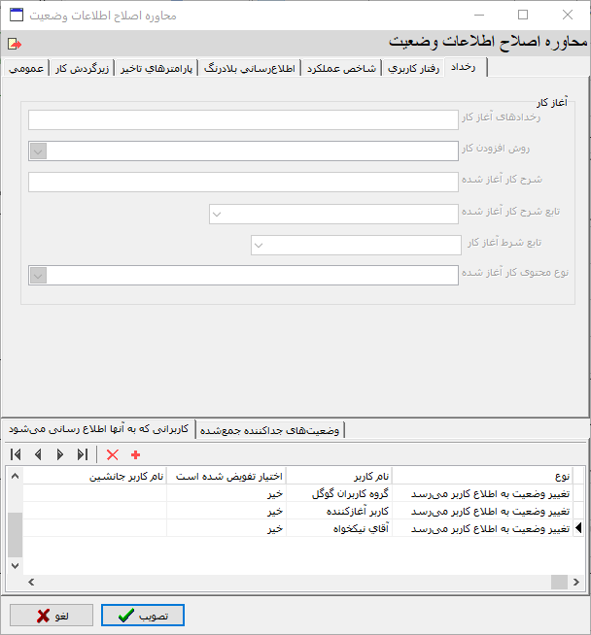Image resolution: width=591 pixels, height=635 pixels.
Task: Go to next record in navigator
Action: click(60, 454)
